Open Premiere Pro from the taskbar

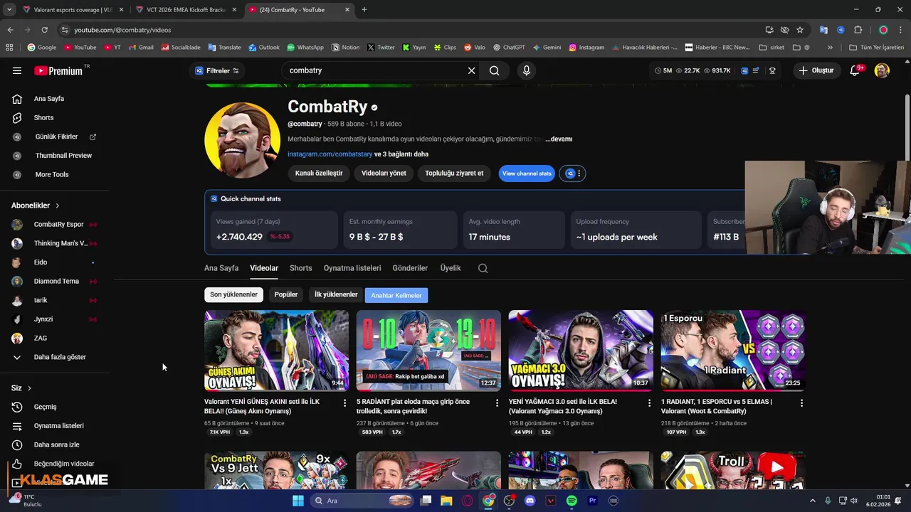coord(592,501)
